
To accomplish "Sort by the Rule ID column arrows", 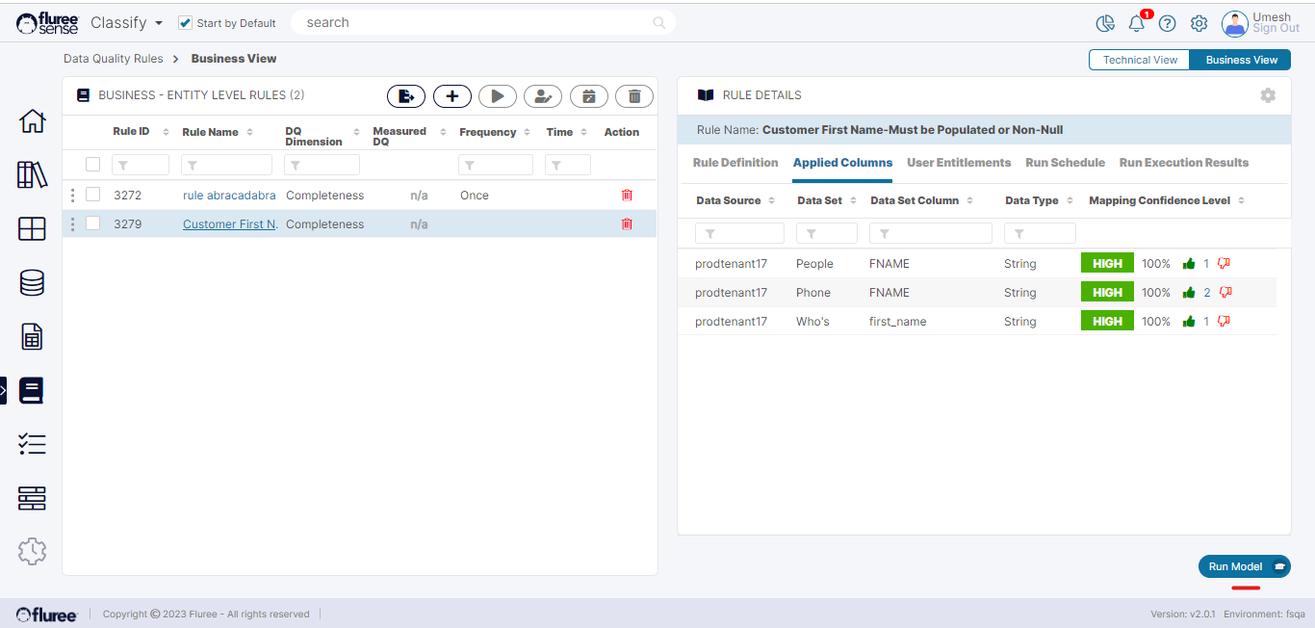I will coord(166,132).
